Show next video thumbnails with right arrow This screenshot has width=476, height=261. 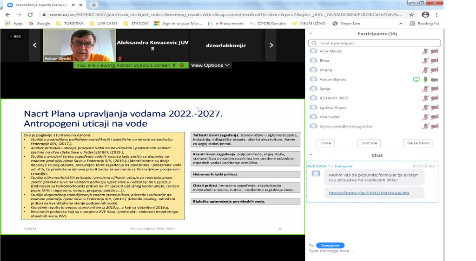271,45
